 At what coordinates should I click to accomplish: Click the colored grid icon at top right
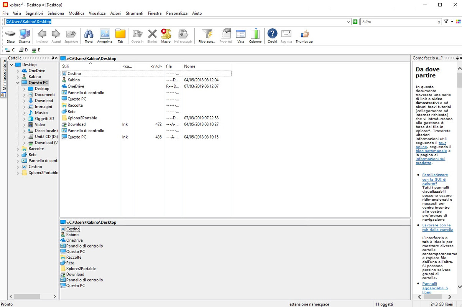[458, 22]
